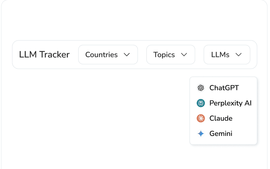The image size is (270, 169).
Task: Click the chevron arrow beside Topics
Action: point(184,55)
